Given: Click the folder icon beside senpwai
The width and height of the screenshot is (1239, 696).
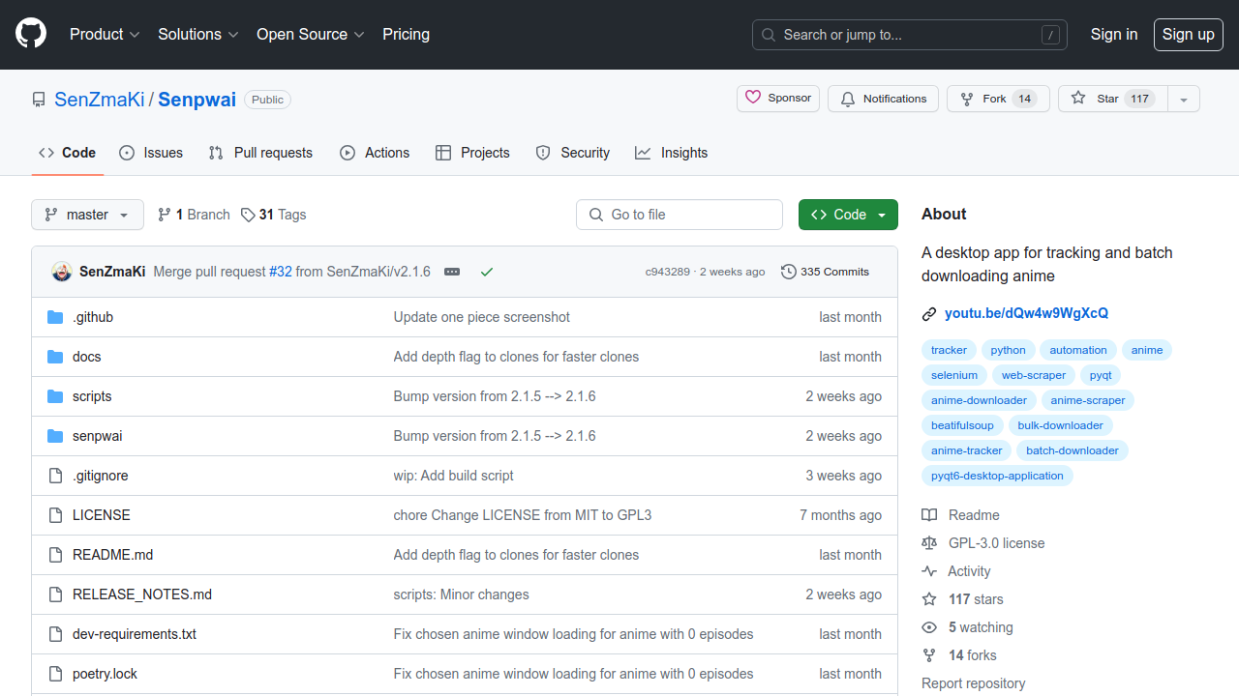Looking at the screenshot, I should tap(55, 436).
